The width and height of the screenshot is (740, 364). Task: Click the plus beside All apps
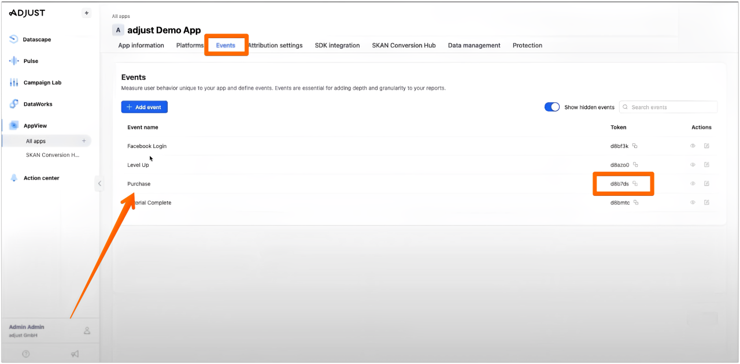(x=84, y=141)
